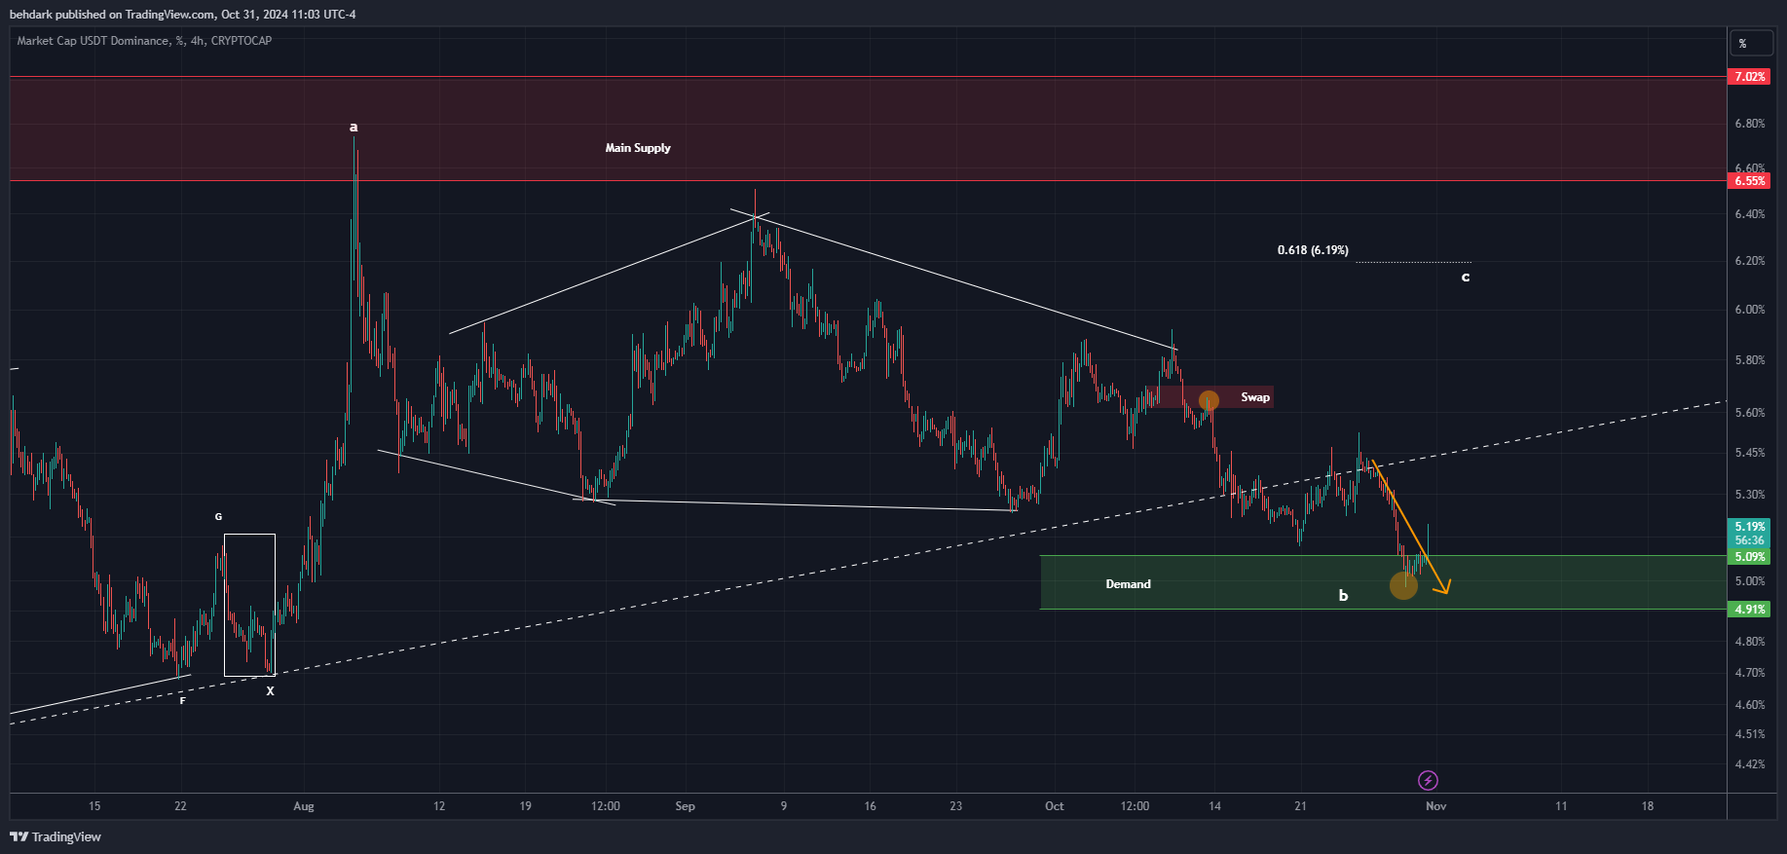Click the 5.45% level on the price axis
The height and width of the screenshot is (854, 1787).
(1750, 453)
